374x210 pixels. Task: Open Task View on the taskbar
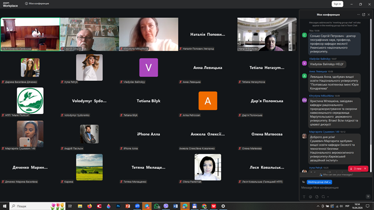(x=70, y=206)
